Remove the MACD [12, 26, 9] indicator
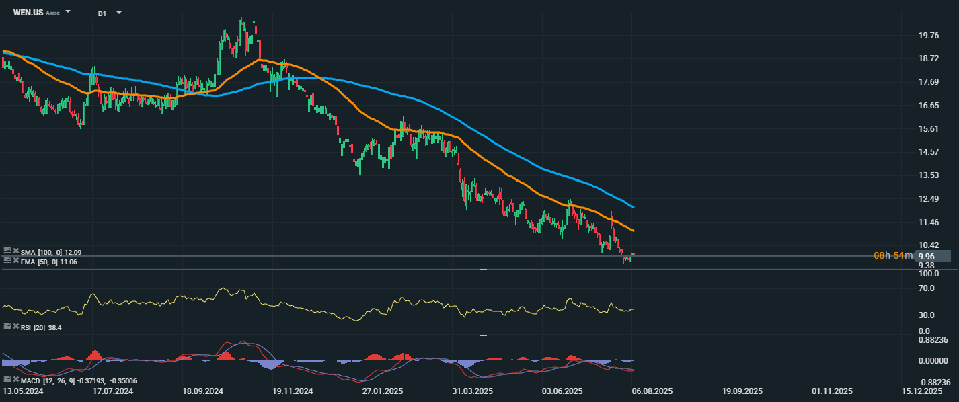This screenshot has height=402, width=959. (15, 380)
